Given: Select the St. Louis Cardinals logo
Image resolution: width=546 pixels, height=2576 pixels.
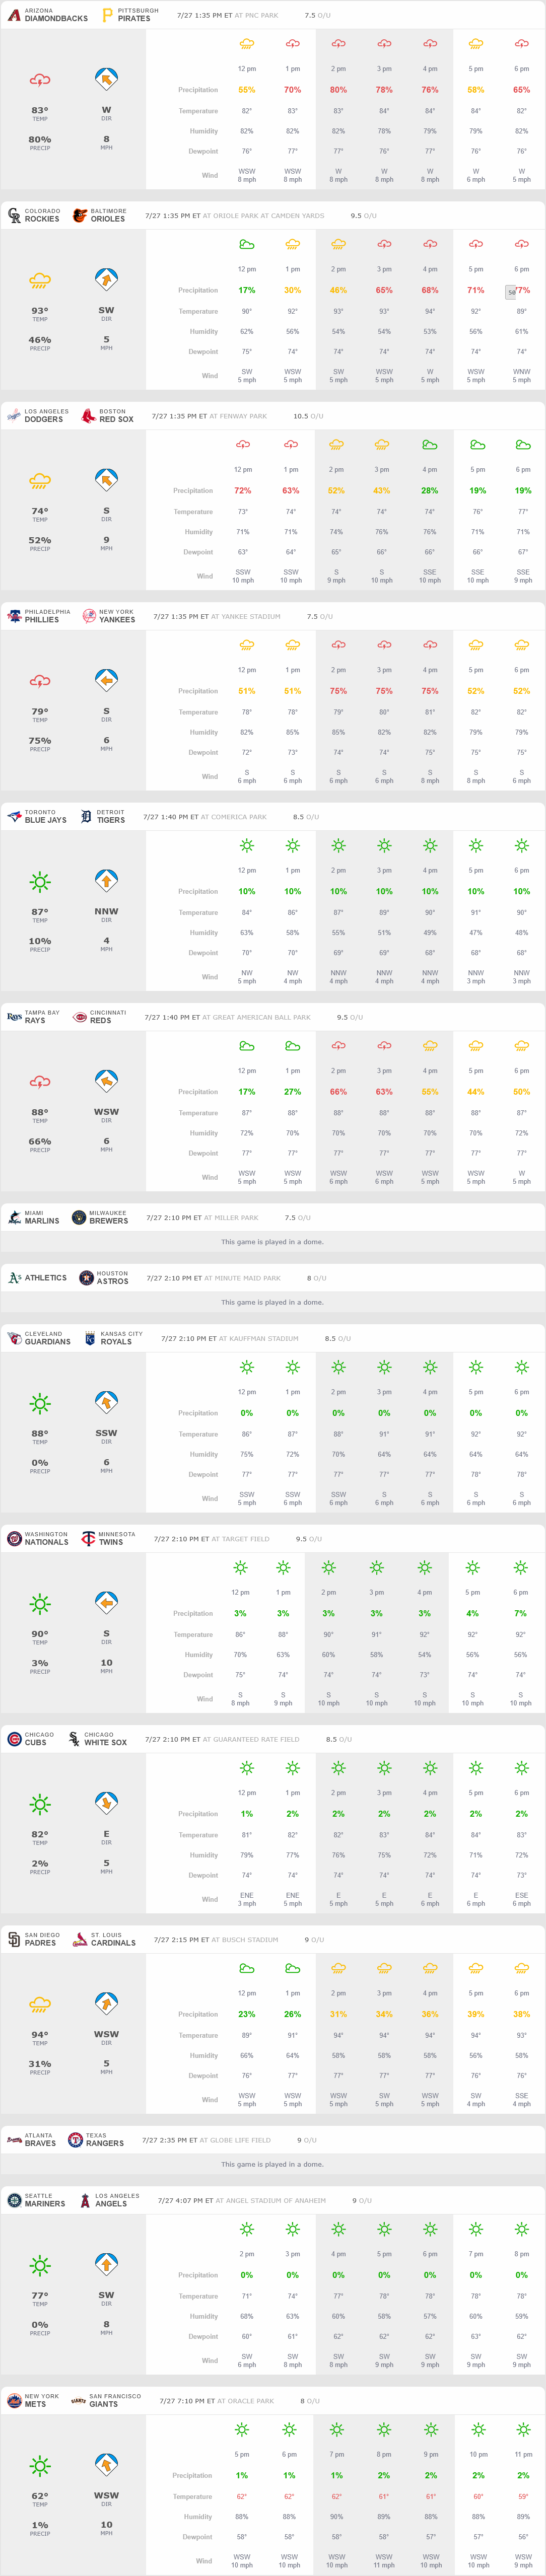Looking at the screenshot, I should 80,1939.
